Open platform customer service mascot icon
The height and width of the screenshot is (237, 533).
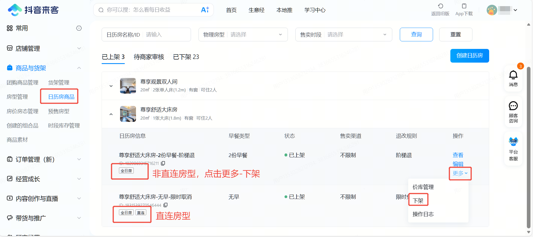pos(513,142)
